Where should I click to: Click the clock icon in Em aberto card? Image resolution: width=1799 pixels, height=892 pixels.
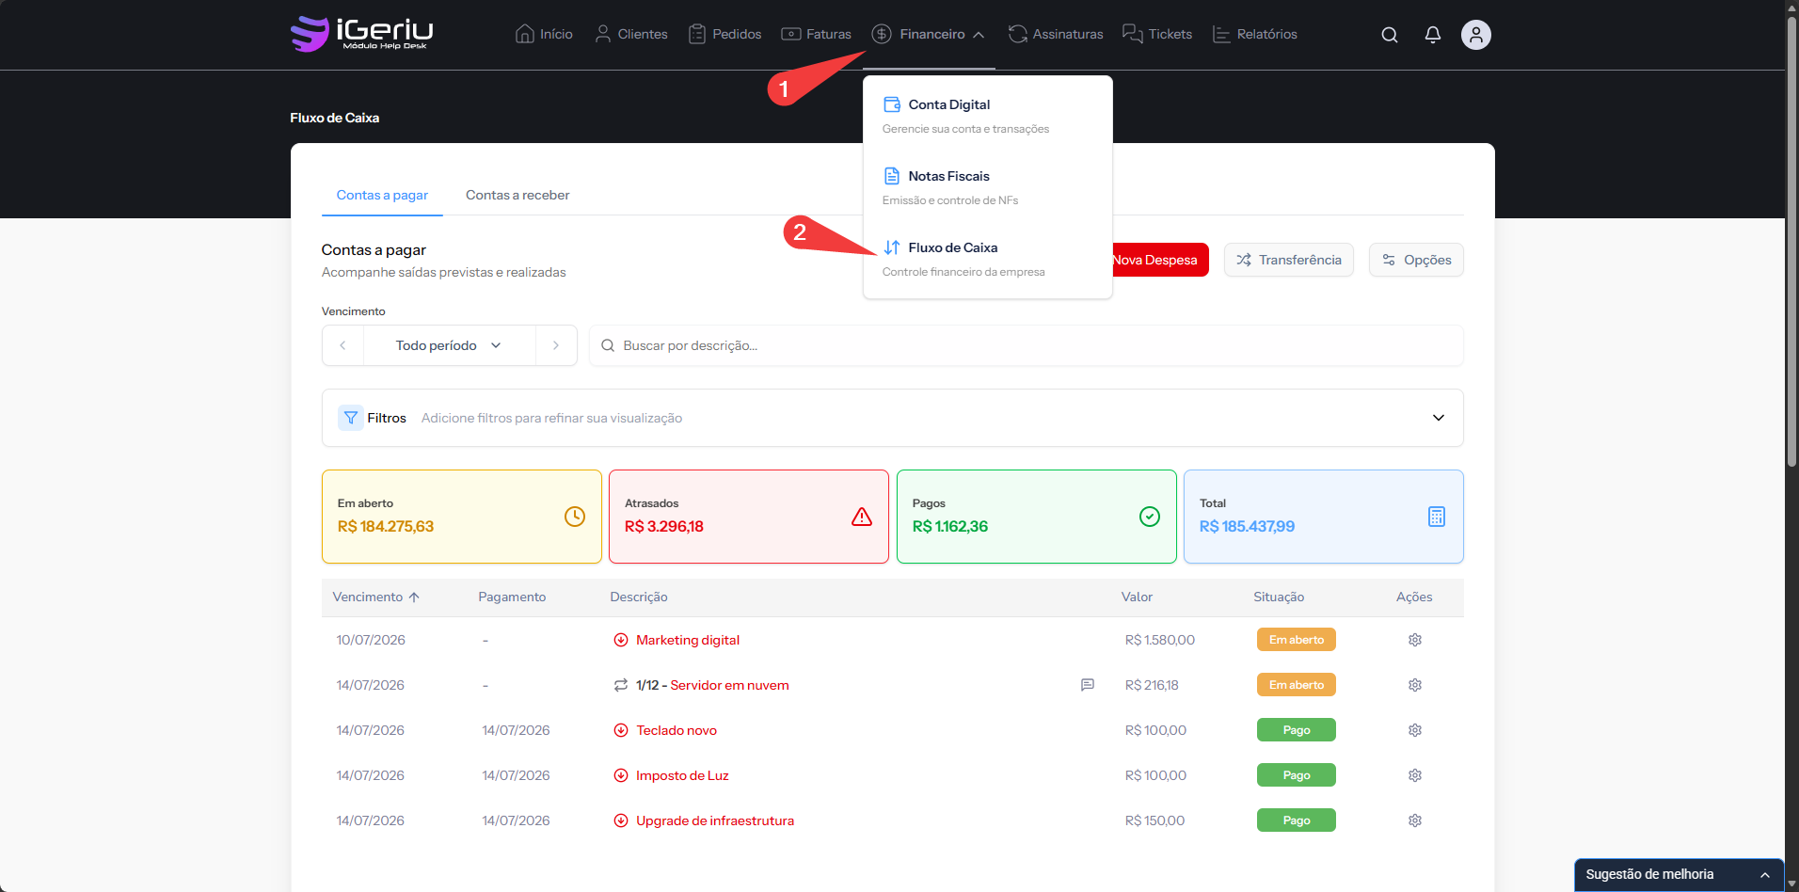tap(575, 517)
